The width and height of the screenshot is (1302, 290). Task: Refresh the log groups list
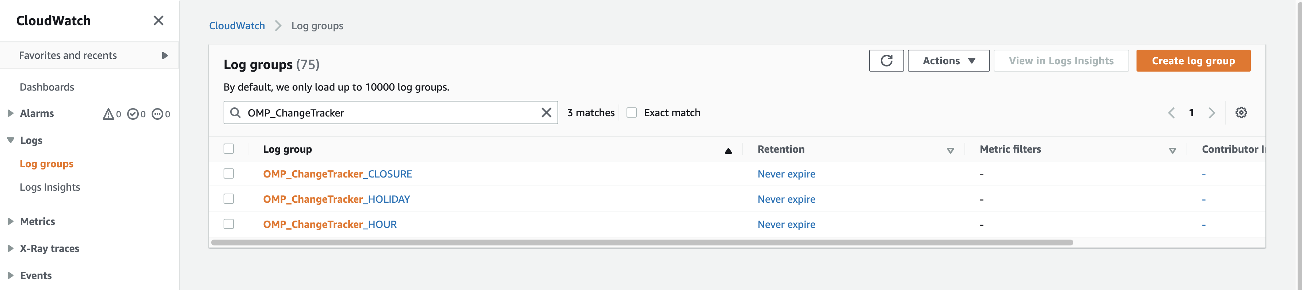coord(886,61)
